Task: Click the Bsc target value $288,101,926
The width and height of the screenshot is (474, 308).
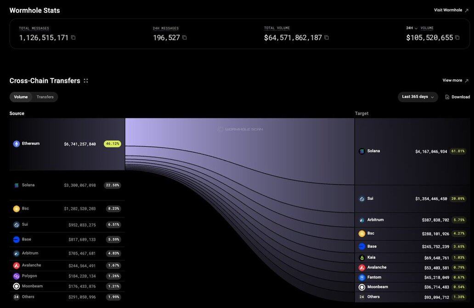Action: tap(435, 234)
